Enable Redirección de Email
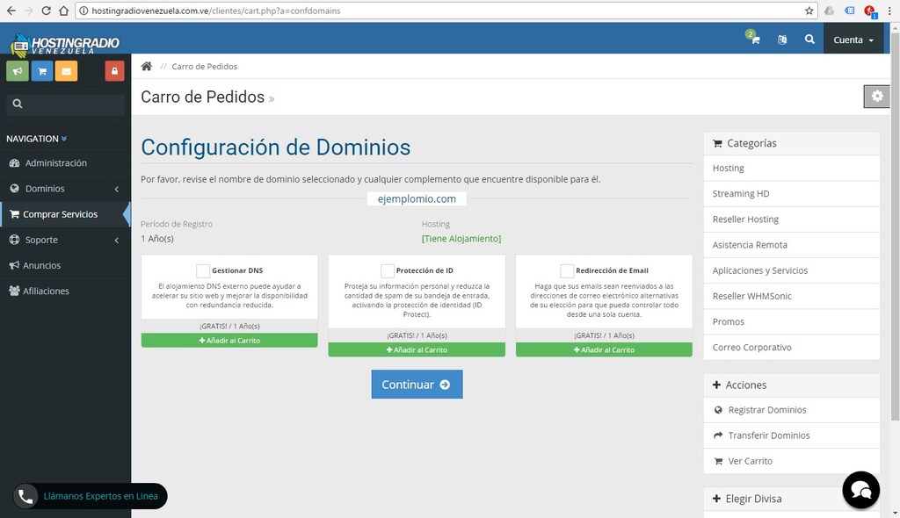Image resolution: width=900 pixels, height=518 pixels. (x=568, y=271)
